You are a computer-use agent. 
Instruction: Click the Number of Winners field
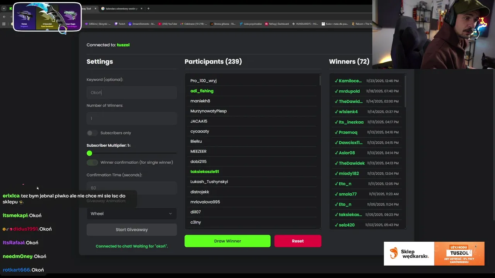coord(131,118)
